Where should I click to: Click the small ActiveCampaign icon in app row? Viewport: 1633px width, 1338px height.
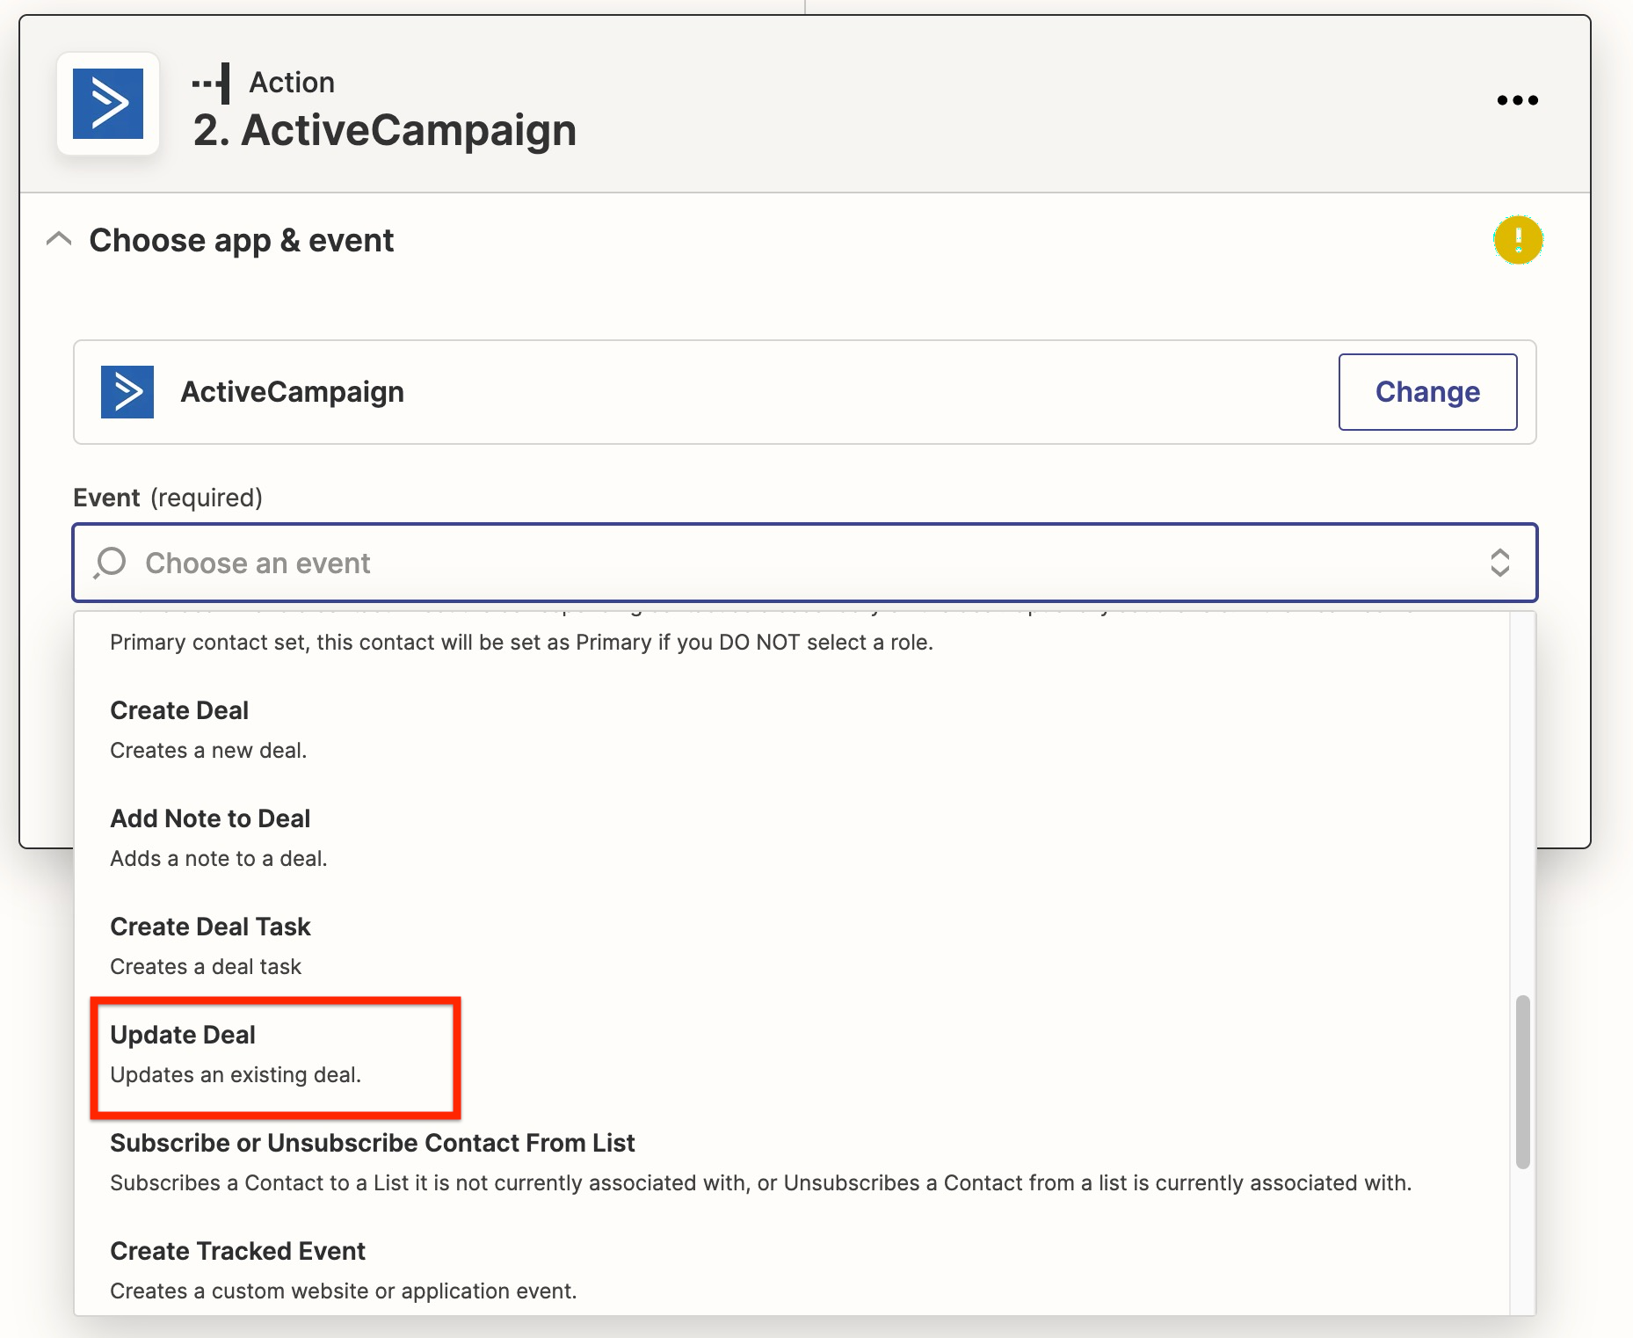127,392
